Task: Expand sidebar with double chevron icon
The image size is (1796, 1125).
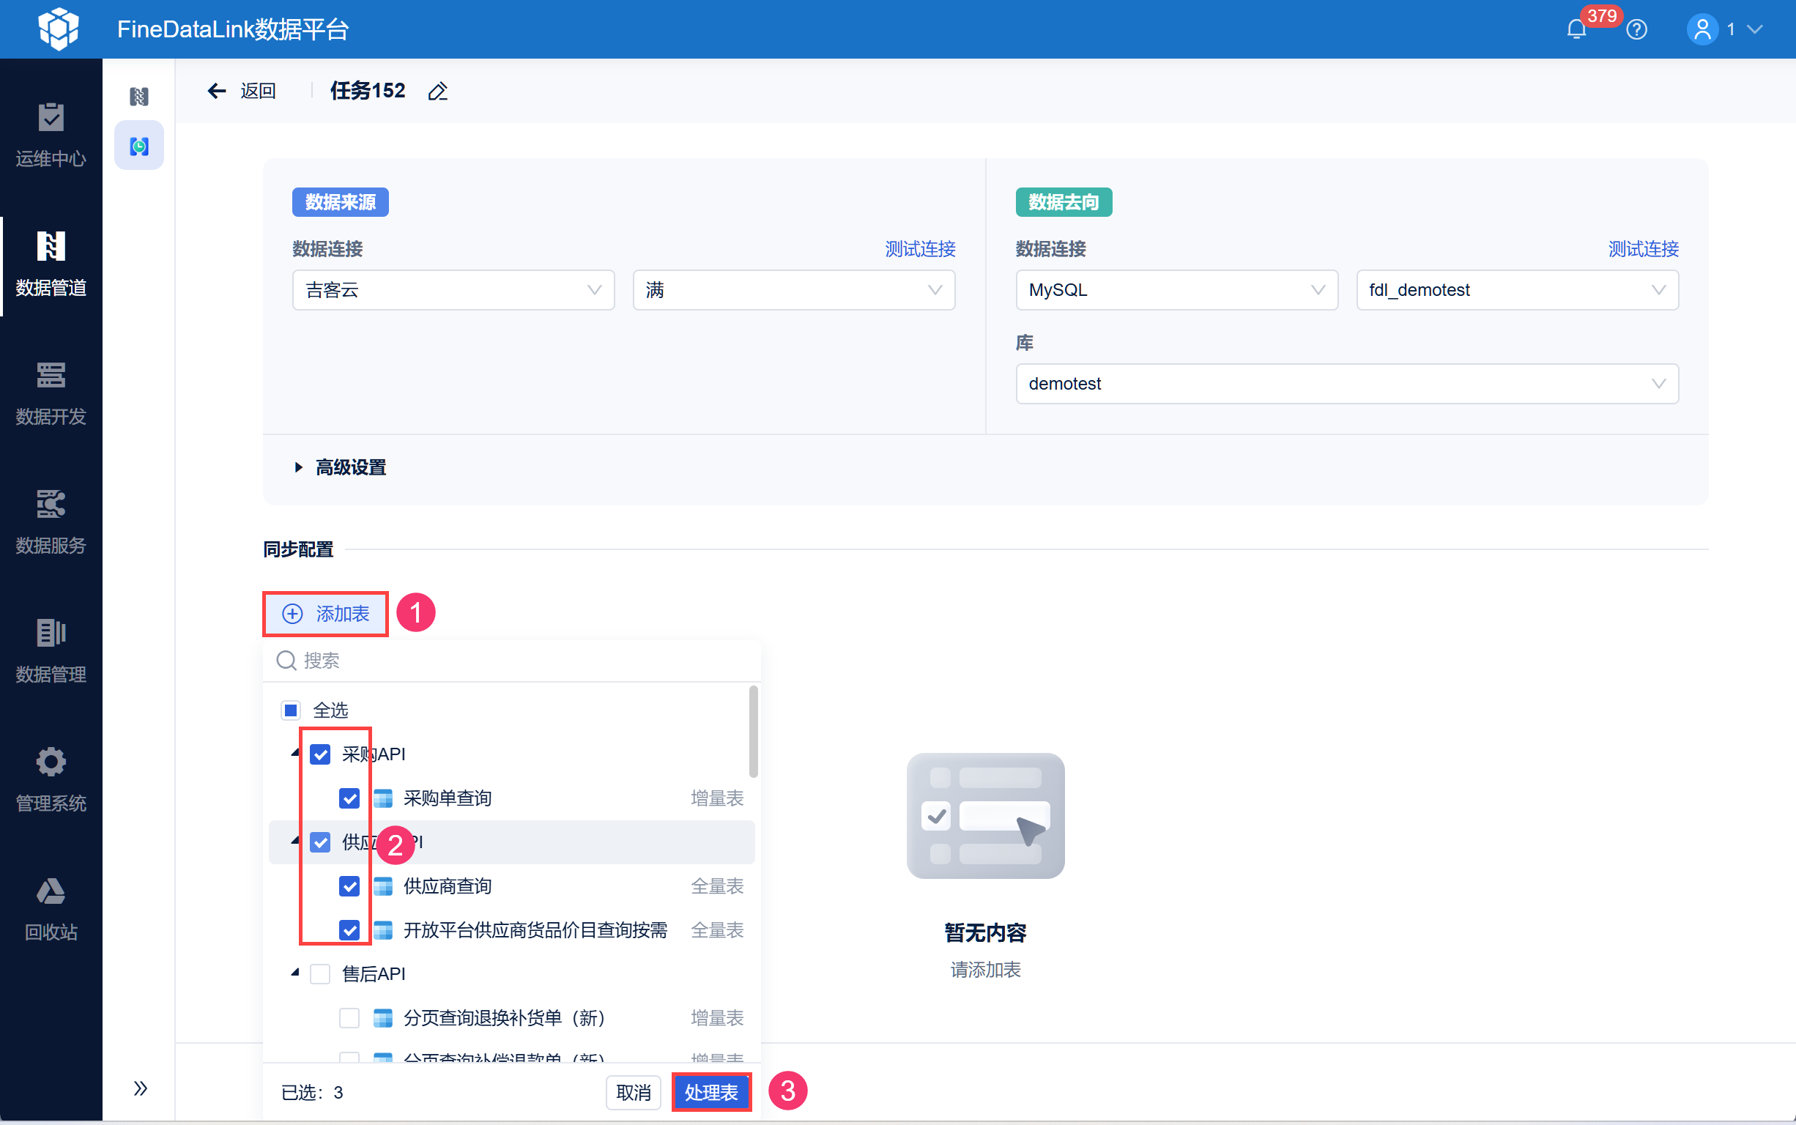Action: click(140, 1088)
